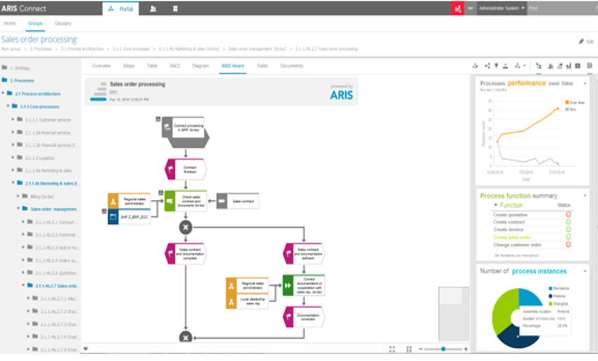Toggle the status indicator for Create quotation
Viewport: 598px width, 361px height.
point(568,214)
